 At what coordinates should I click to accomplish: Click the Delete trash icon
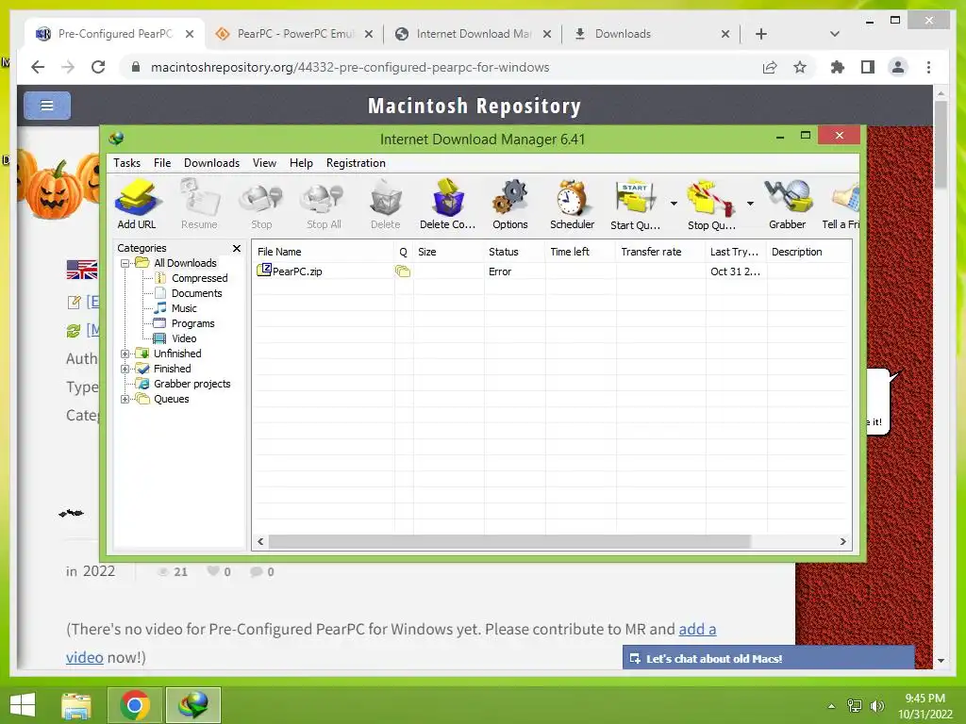386,204
